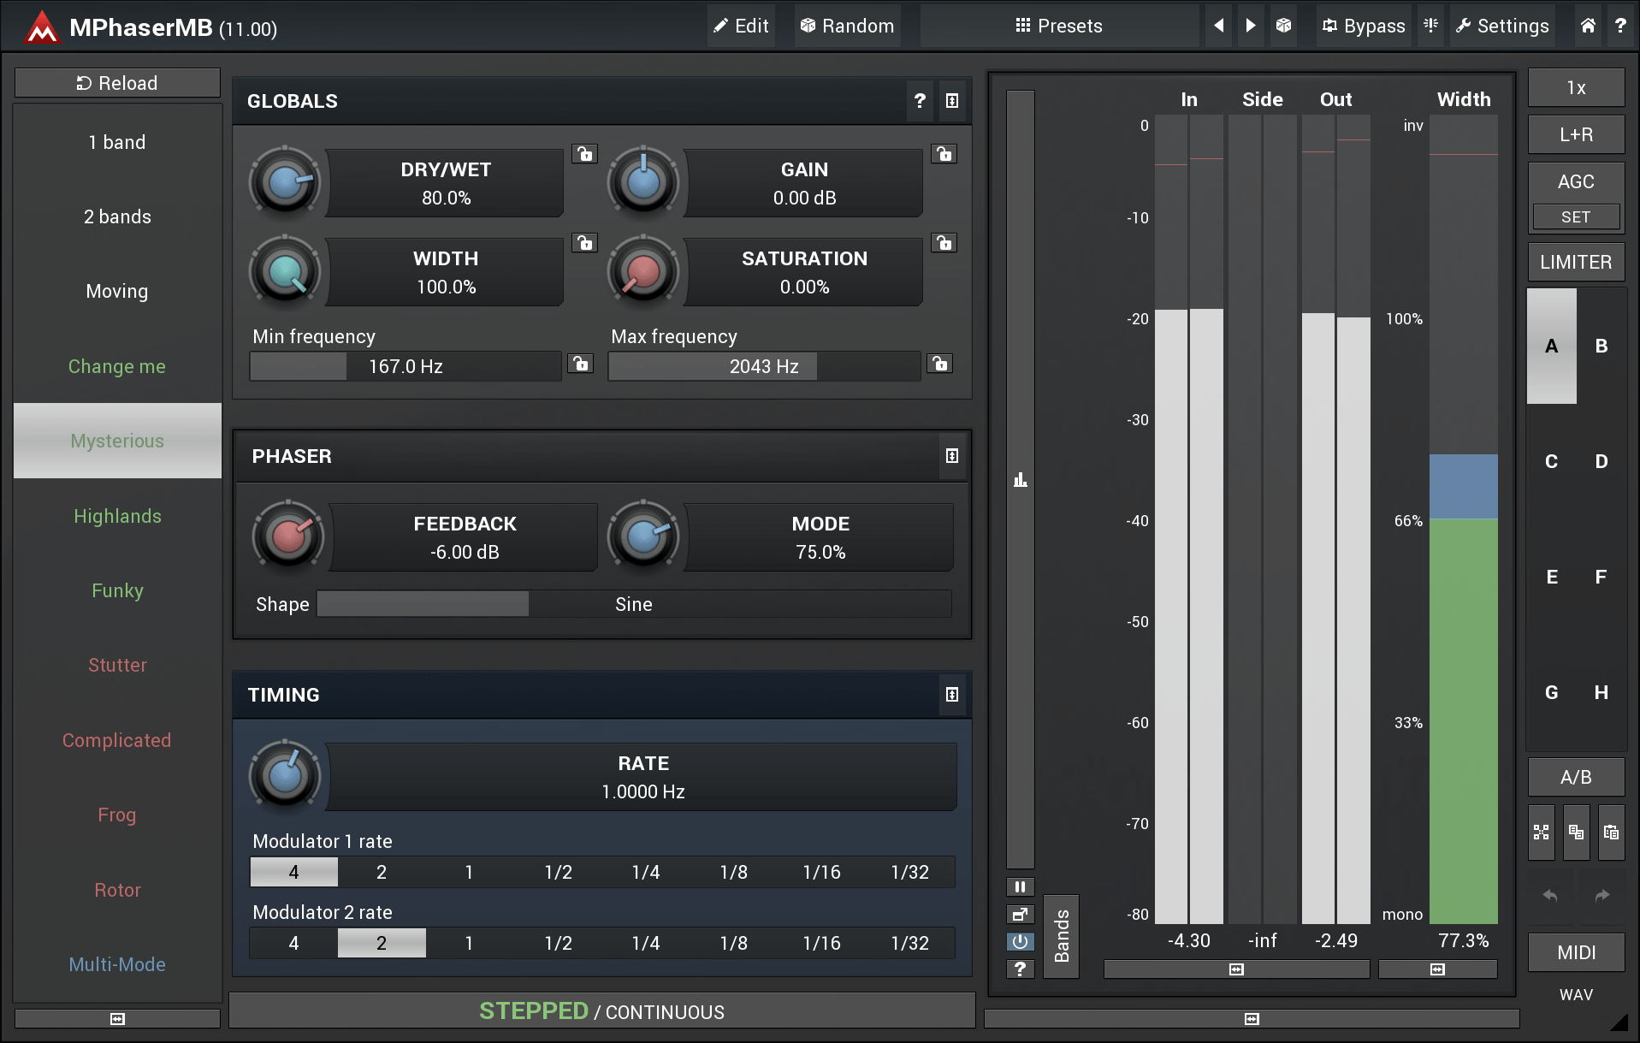The image size is (1640, 1043).
Task: Select the Funky preset
Action: coord(117,590)
